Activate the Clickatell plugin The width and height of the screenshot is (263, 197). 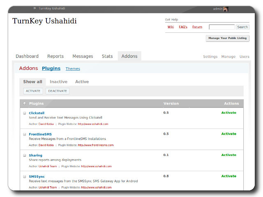(x=229, y=112)
